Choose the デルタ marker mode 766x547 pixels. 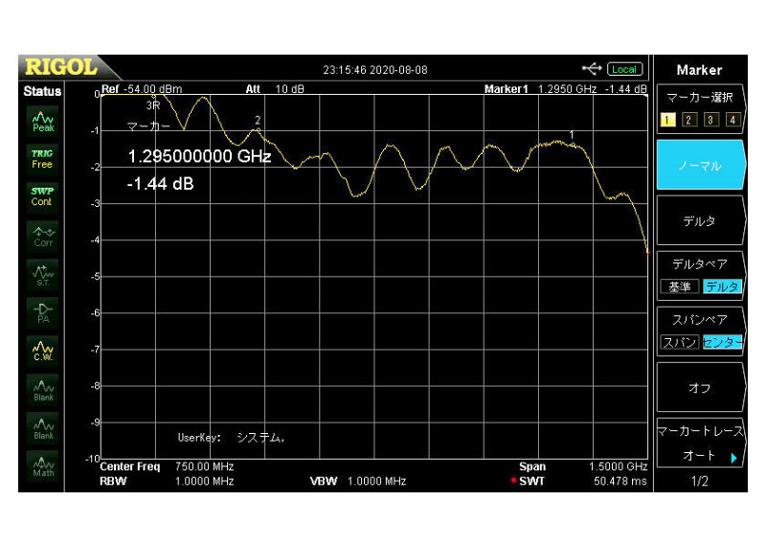[699, 221]
